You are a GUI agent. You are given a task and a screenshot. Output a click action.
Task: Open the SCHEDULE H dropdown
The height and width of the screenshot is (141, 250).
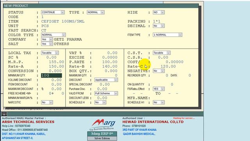pyautogui.click(x=100, y=102)
